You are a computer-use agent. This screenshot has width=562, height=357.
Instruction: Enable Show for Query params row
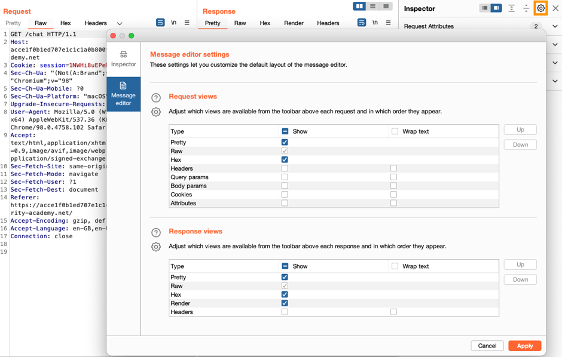pyautogui.click(x=285, y=177)
